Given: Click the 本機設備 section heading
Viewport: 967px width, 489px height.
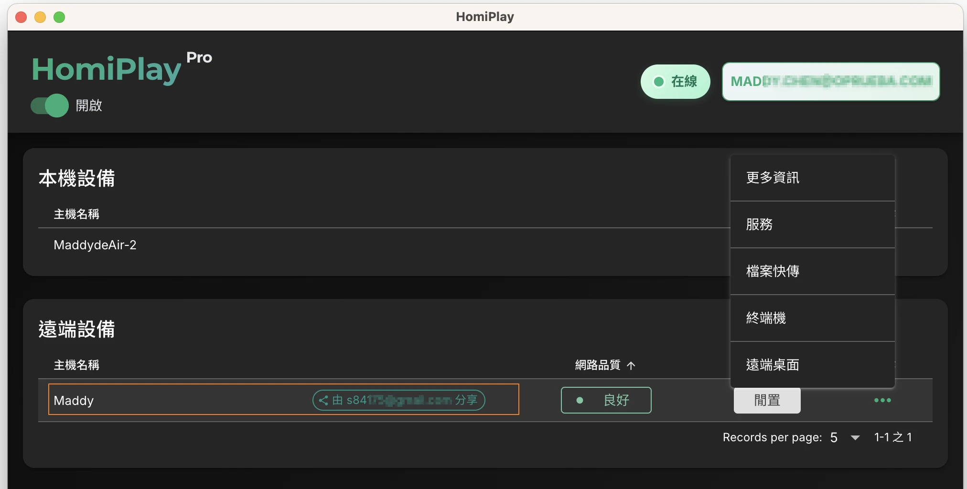Looking at the screenshot, I should point(77,179).
